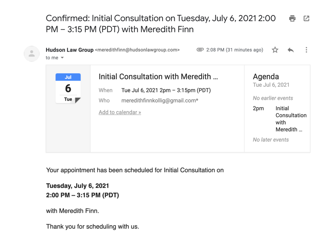
Task: Print this email using the printer icon
Action: point(292,19)
